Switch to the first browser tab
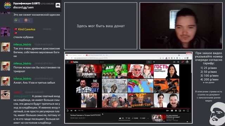Screen dimensions: 225x126 point(75,55)
